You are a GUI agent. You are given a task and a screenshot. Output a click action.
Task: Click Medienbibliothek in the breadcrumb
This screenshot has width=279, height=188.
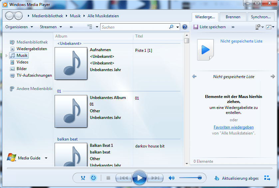[48, 16]
